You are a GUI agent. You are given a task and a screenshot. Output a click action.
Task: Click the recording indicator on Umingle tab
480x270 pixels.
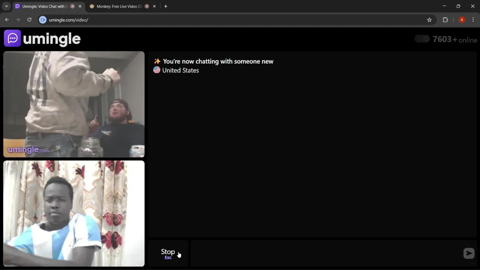(73, 6)
